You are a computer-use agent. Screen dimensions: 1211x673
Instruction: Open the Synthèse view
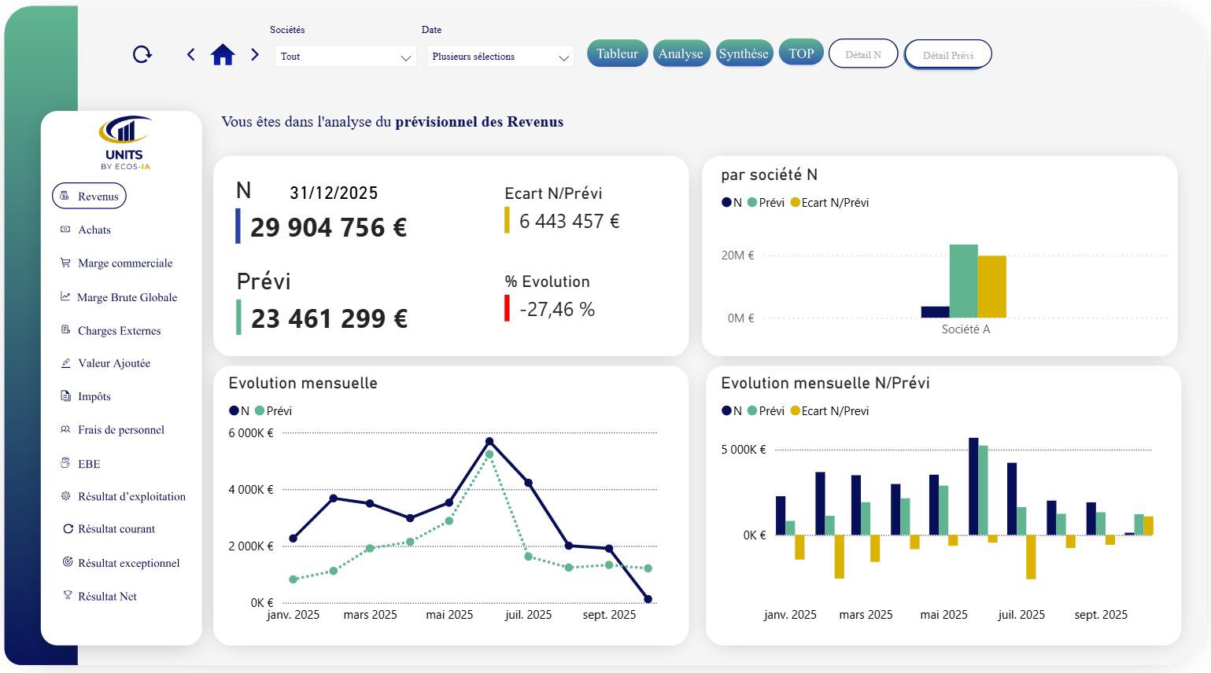click(x=743, y=53)
